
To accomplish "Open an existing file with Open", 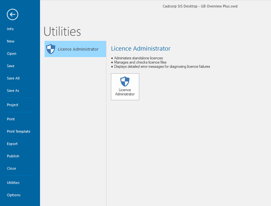I will tap(11, 54).
